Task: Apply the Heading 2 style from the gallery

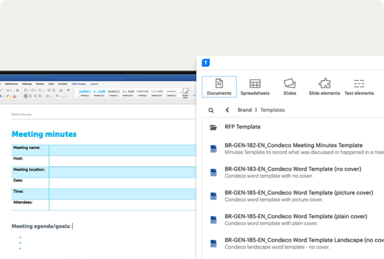Action: click(114, 93)
